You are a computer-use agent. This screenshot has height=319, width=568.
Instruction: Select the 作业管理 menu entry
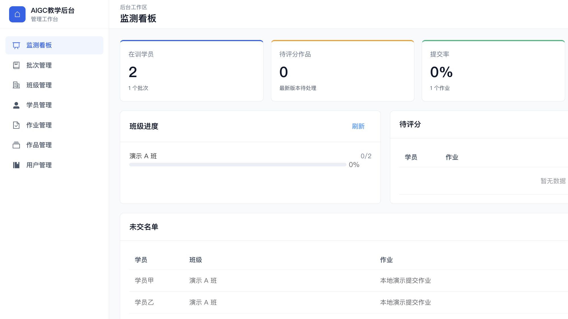click(54, 125)
